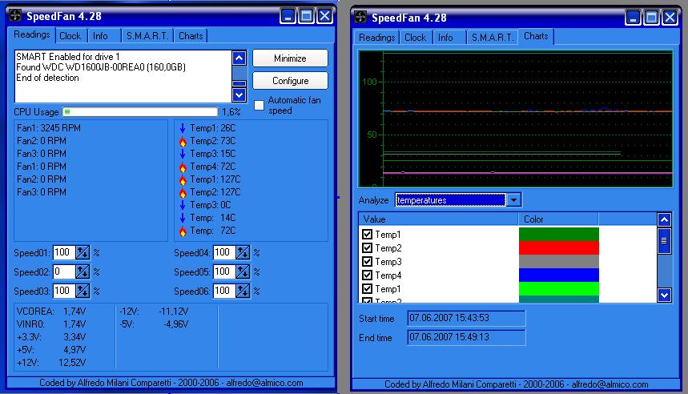Click the Start time field
This screenshot has height=394, width=688.
(466, 318)
